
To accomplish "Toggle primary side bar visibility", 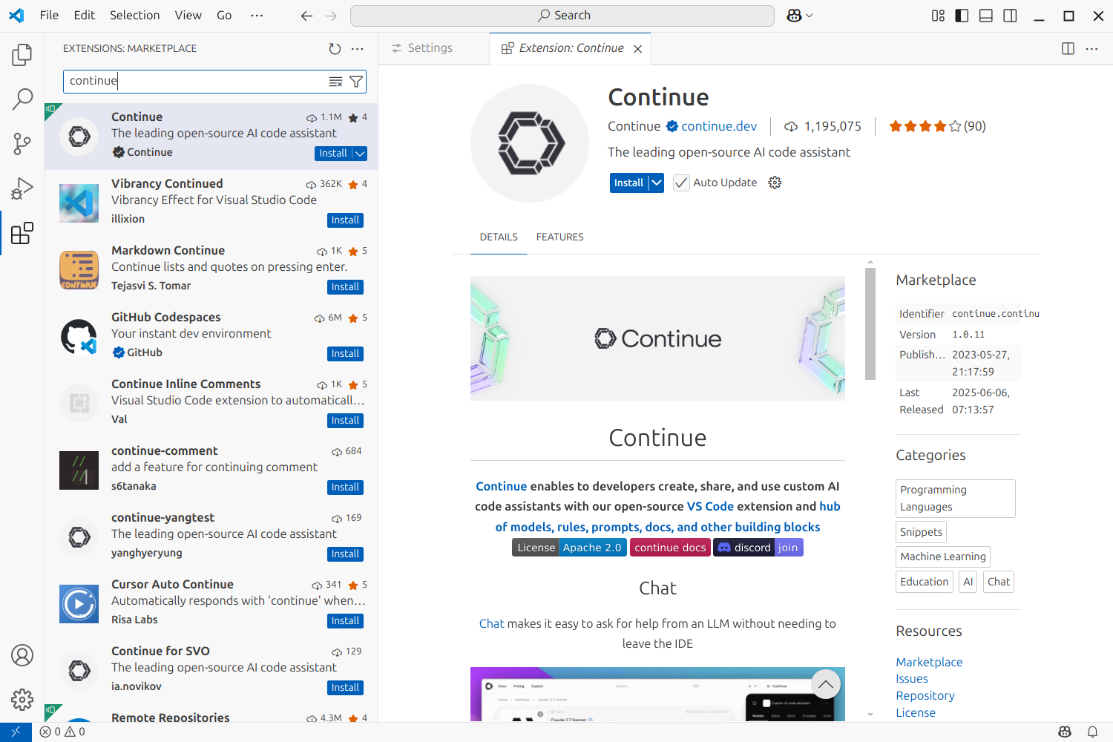I will (962, 16).
